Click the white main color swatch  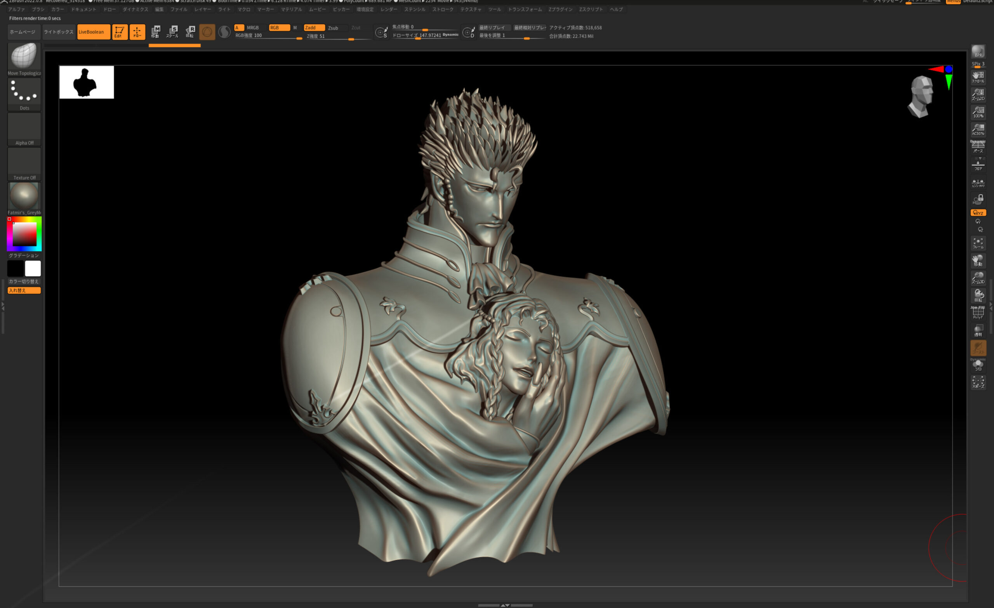pos(33,268)
